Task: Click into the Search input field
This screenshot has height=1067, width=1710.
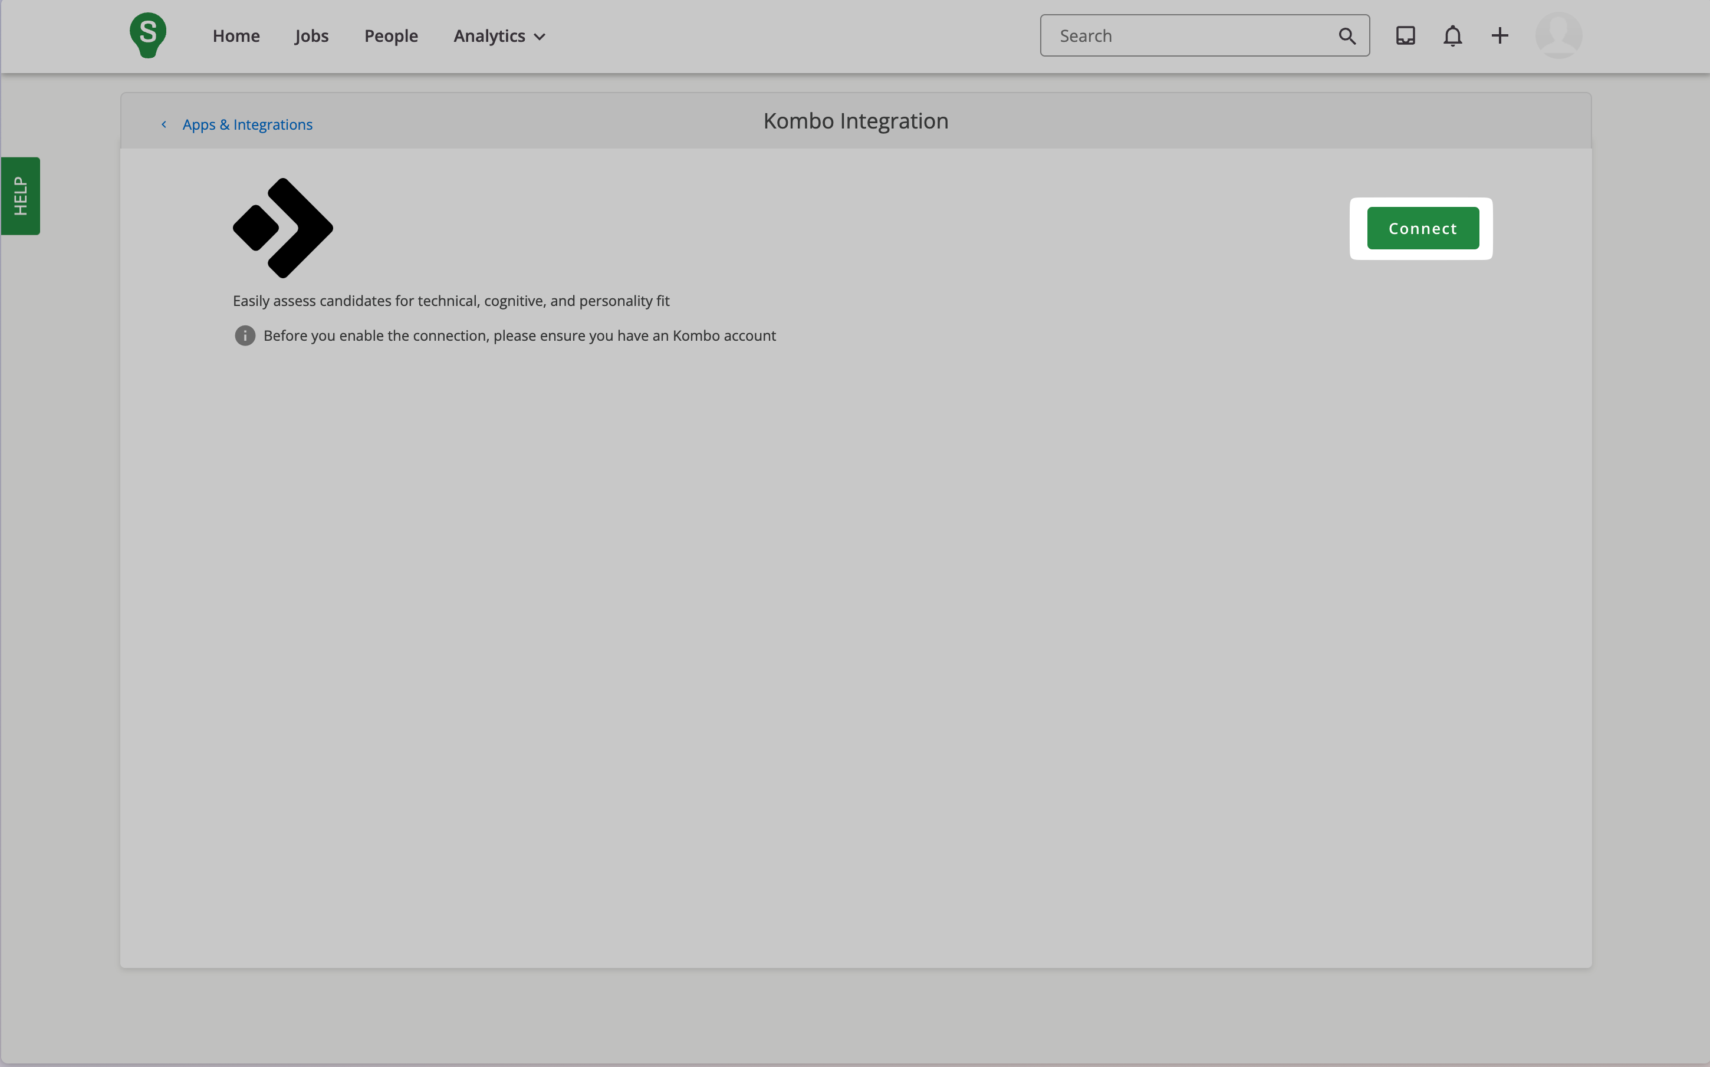Action: [1204, 36]
